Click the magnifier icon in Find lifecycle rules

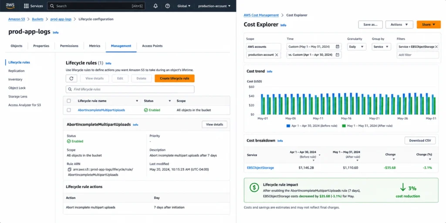[70, 89]
